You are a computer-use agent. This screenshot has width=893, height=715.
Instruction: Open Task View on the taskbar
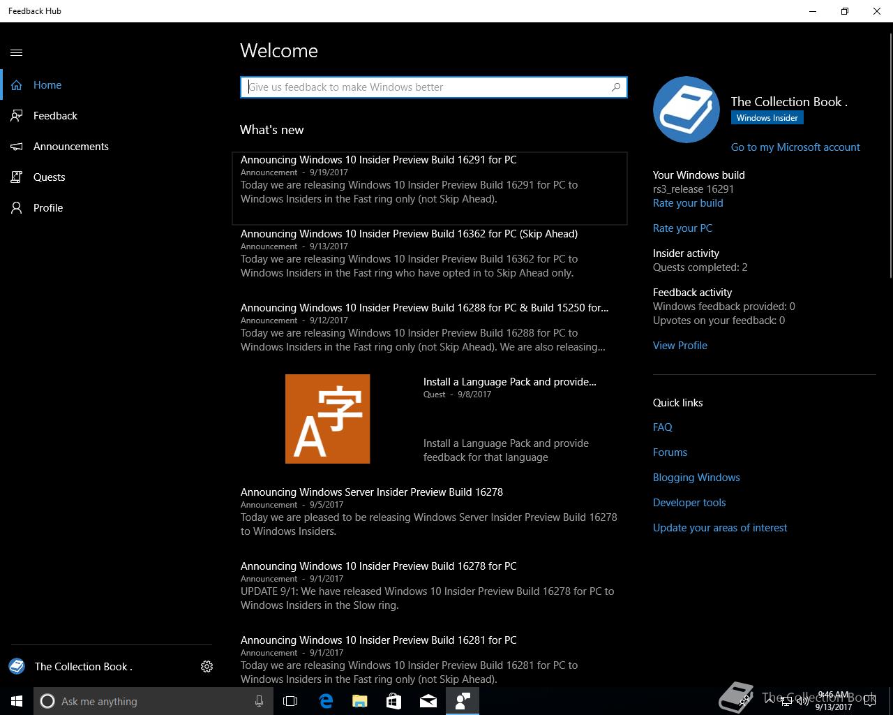(290, 701)
